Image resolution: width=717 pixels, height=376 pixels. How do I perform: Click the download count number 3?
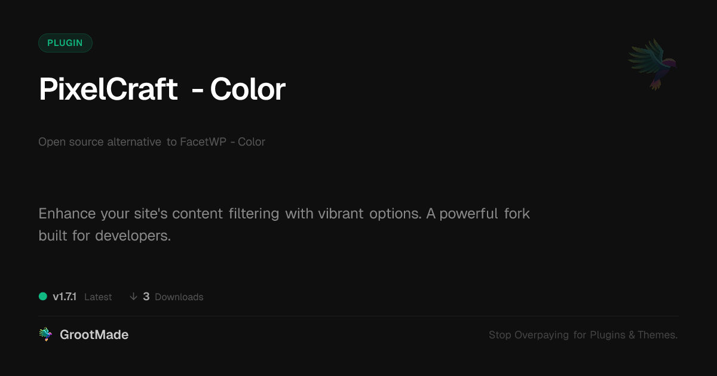coord(146,297)
